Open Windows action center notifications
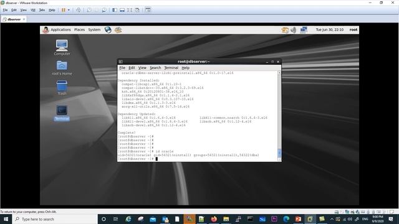This screenshot has width=399, height=224. (x=391, y=219)
